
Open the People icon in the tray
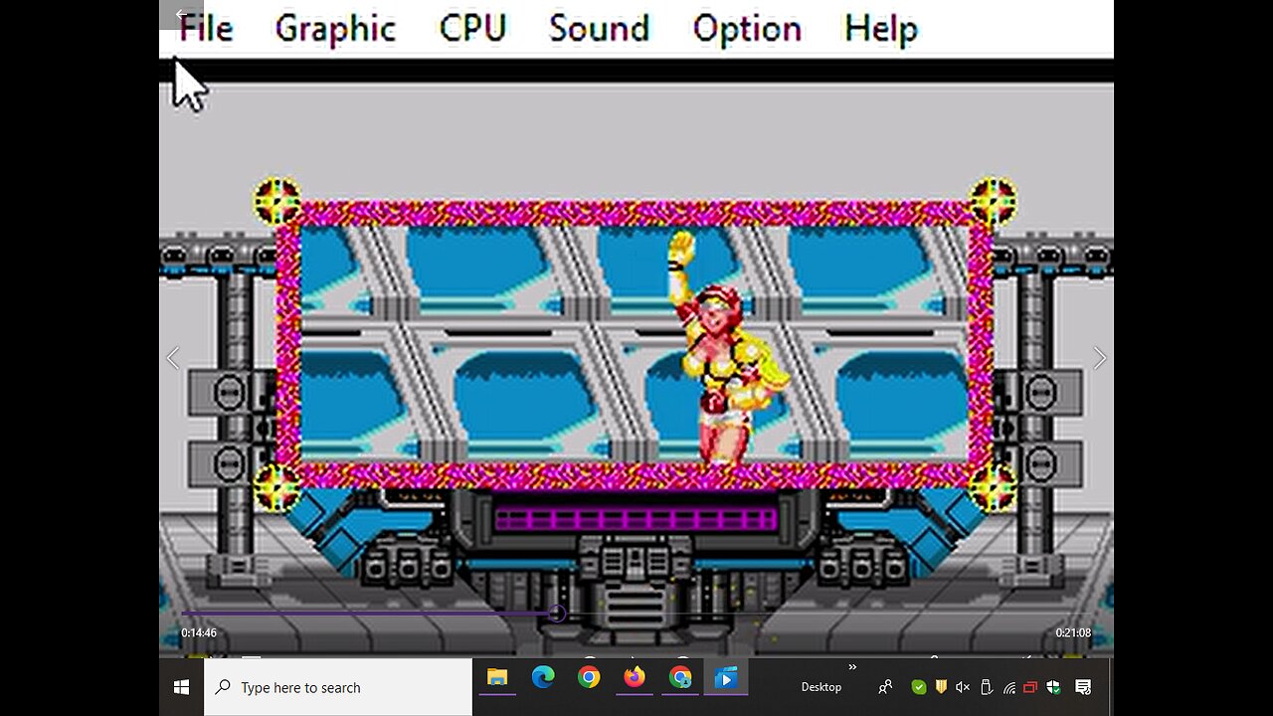[x=885, y=687]
